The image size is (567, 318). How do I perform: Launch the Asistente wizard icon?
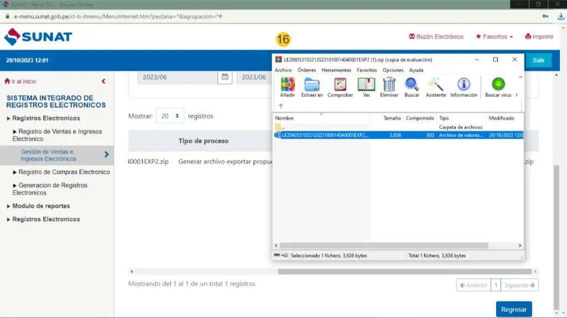coord(436,85)
